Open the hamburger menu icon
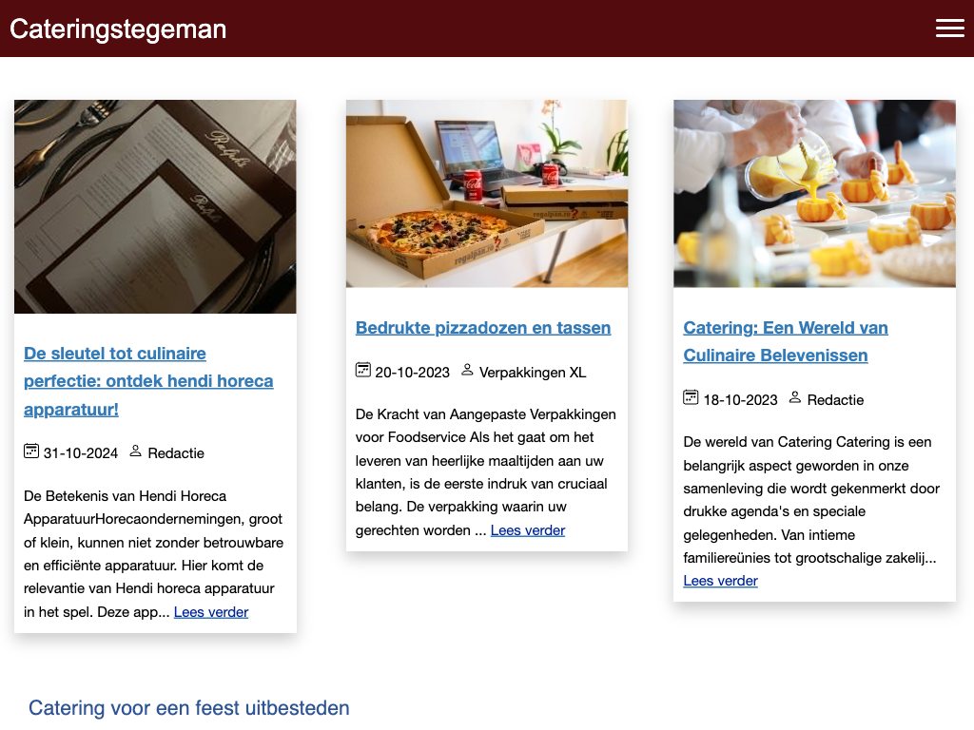 pos(950,28)
